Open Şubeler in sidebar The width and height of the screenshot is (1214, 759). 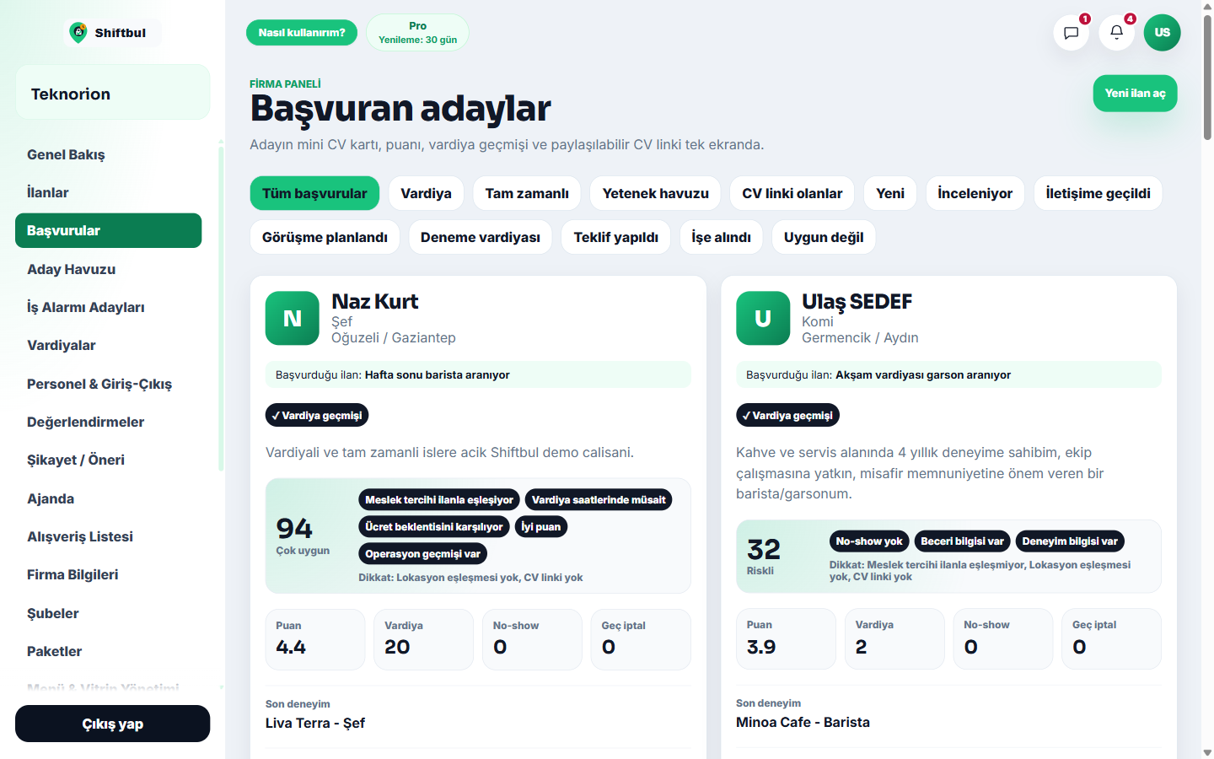point(108,613)
